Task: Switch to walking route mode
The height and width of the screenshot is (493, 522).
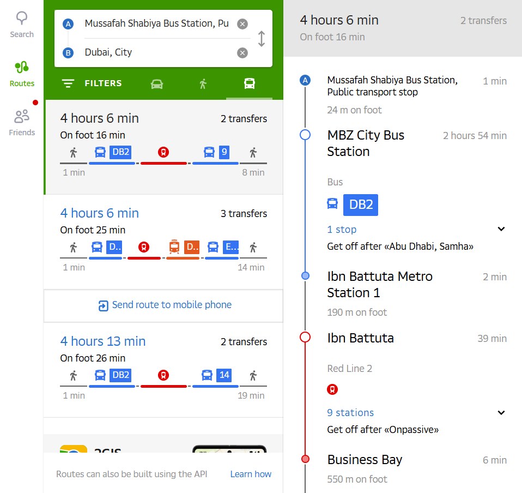Action: 203,83
